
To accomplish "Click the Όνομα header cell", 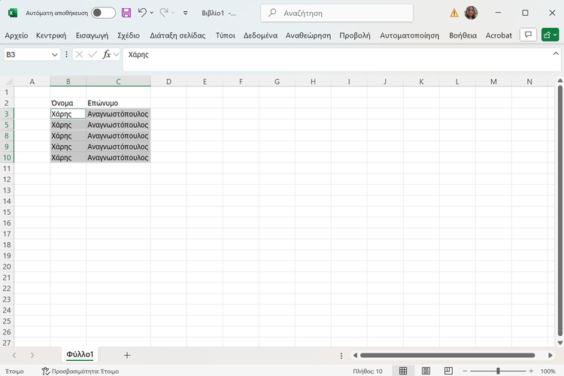I will (68, 103).
